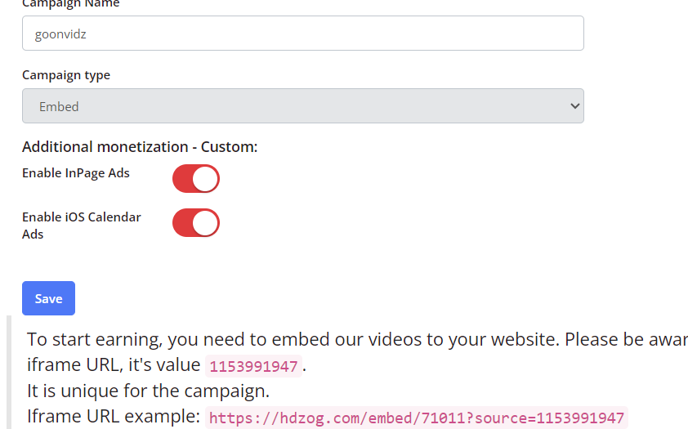The height and width of the screenshot is (429, 688).
Task: Disable the Enable InPage Ads toggle
Action: (x=195, y=178)
